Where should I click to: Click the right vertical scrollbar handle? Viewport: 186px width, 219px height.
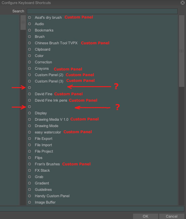182,51
